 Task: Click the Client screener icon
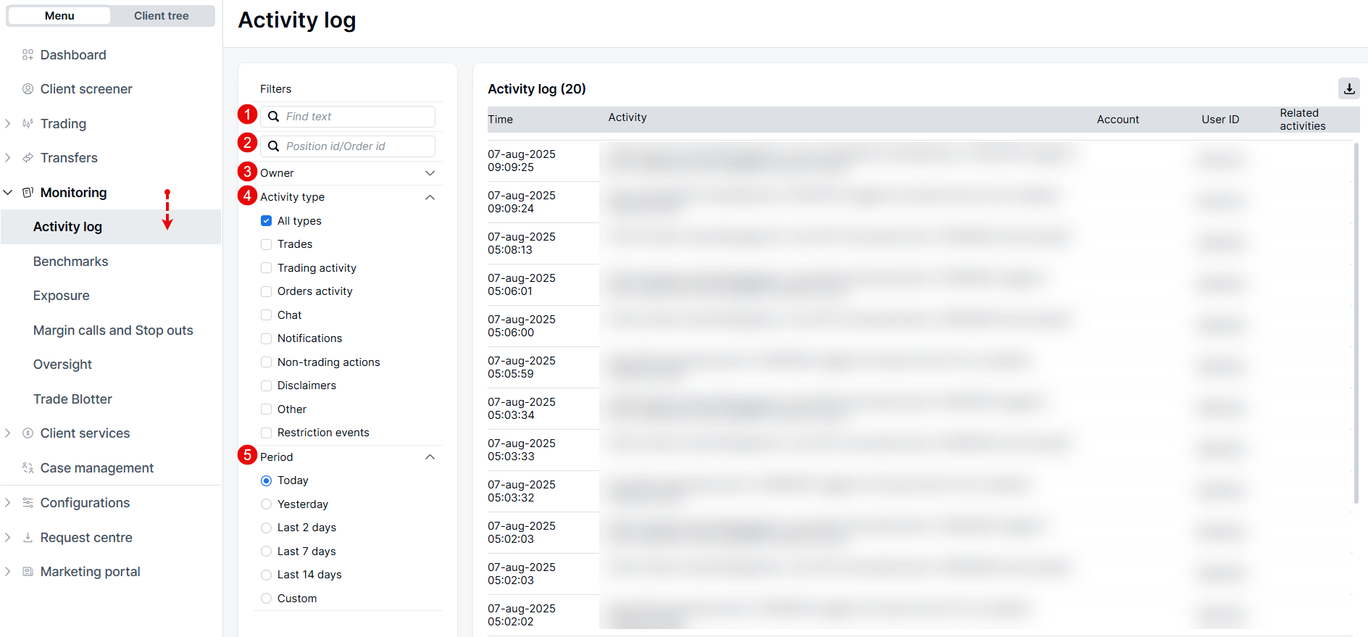coord(28,89)
